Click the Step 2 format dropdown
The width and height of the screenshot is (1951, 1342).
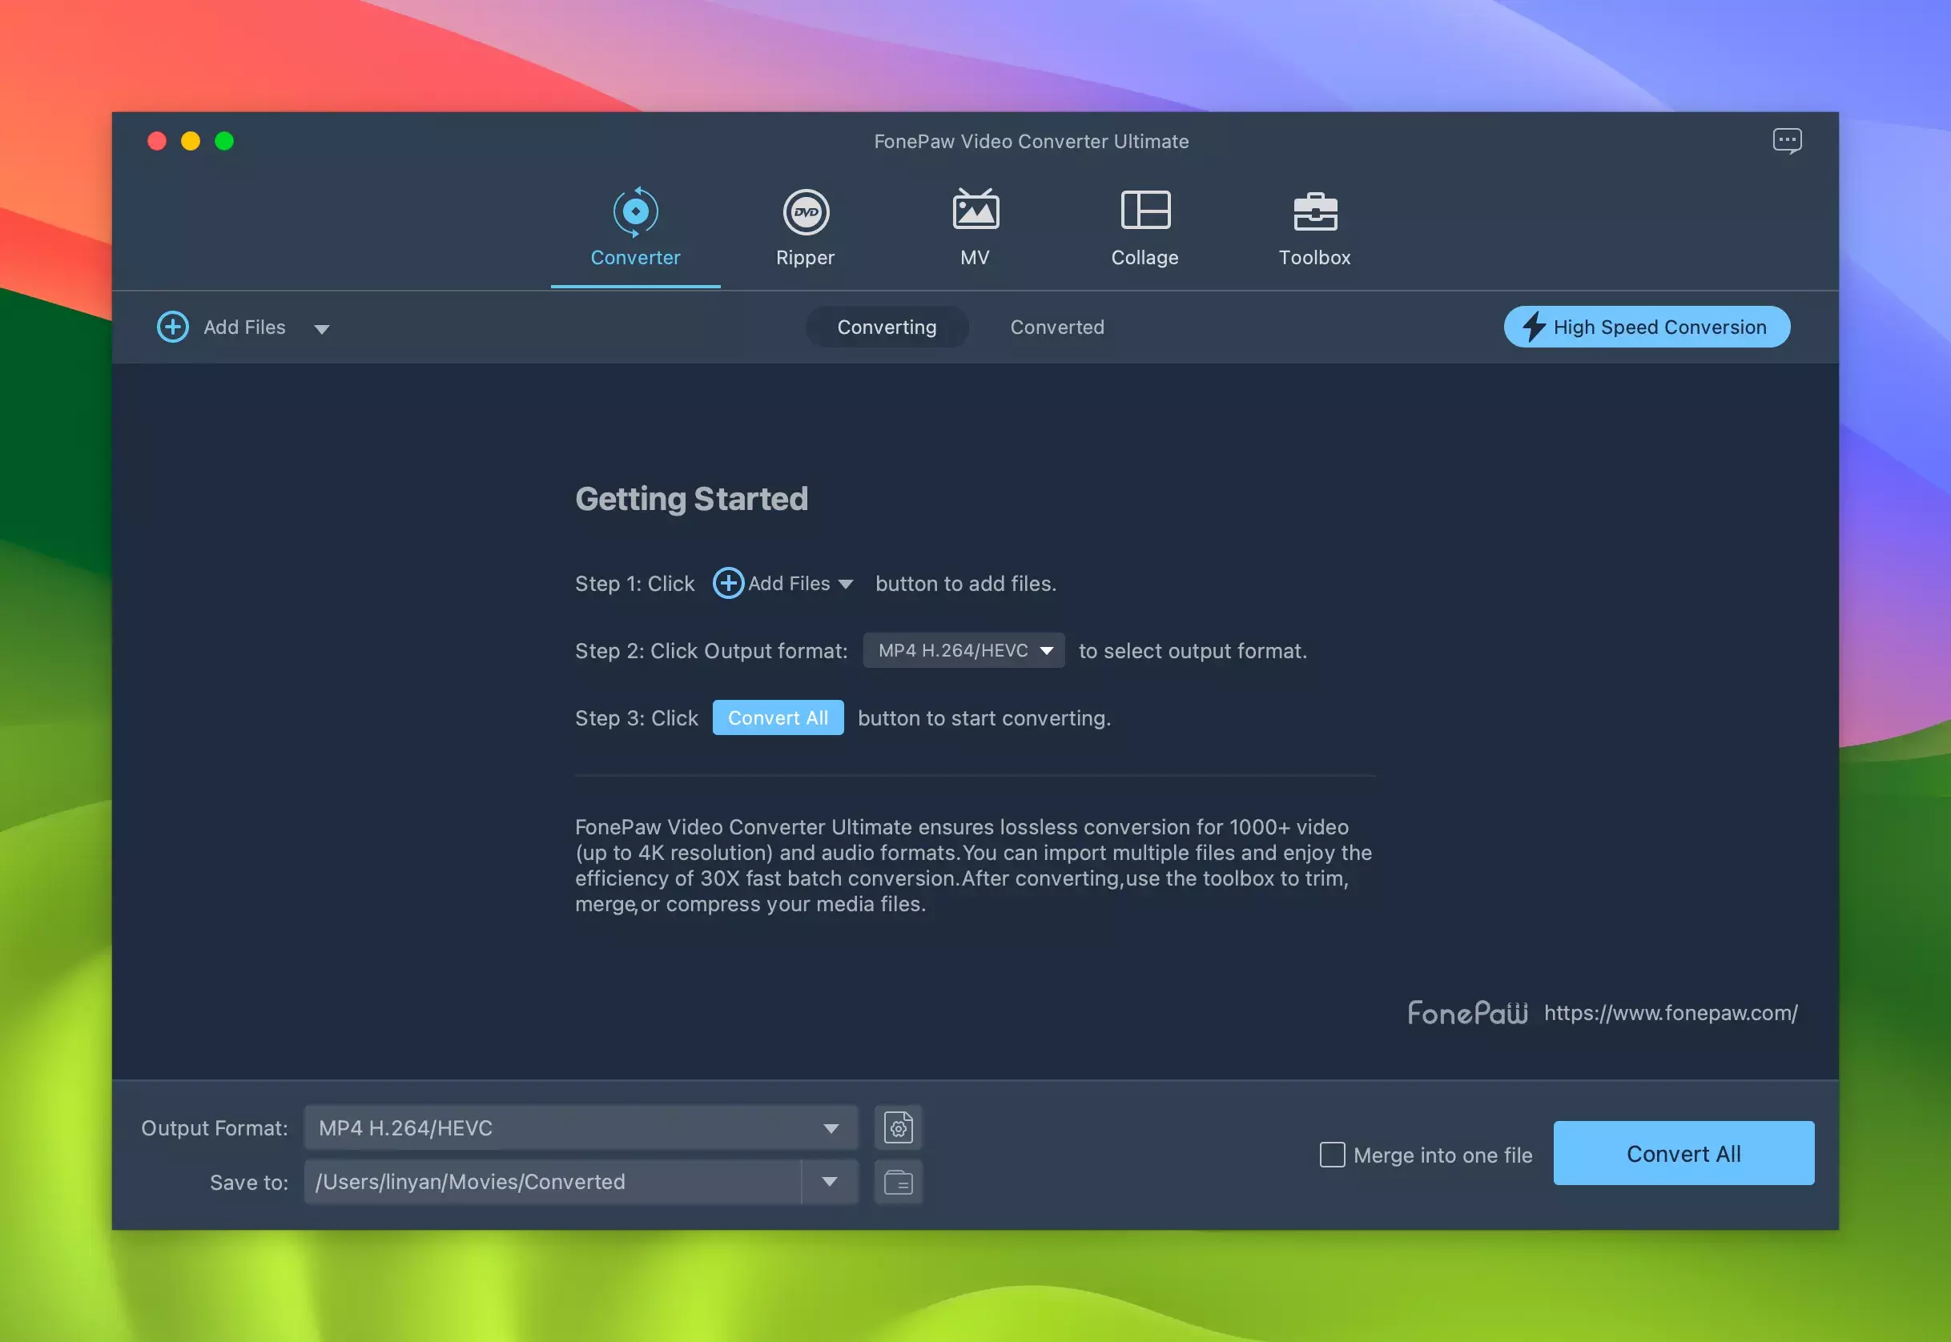click(963, 651)
